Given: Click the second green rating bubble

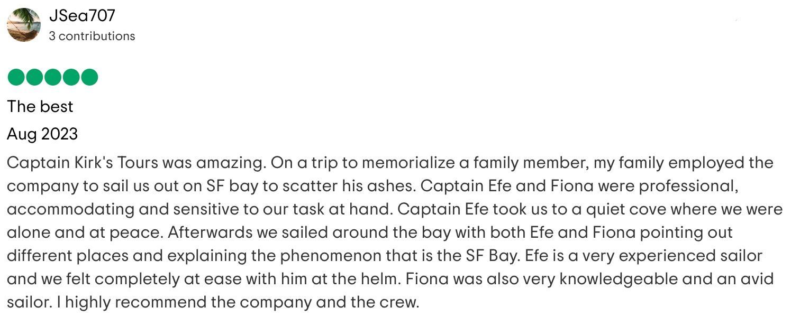Looking at the screenshot, I should click(x=34, y=77).
